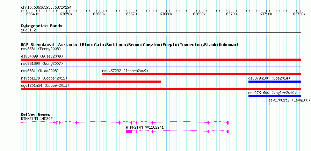Screen dimensions: 311x151
Task: Click the 63660k ruler tick label
Action: click(99, 14)
